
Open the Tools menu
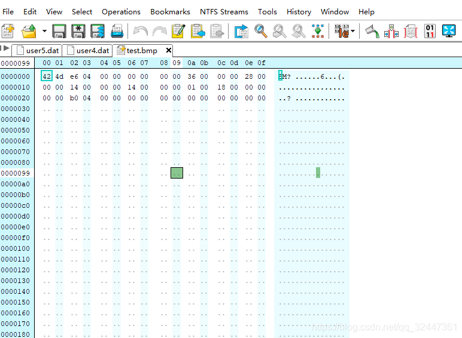point(268,12)
